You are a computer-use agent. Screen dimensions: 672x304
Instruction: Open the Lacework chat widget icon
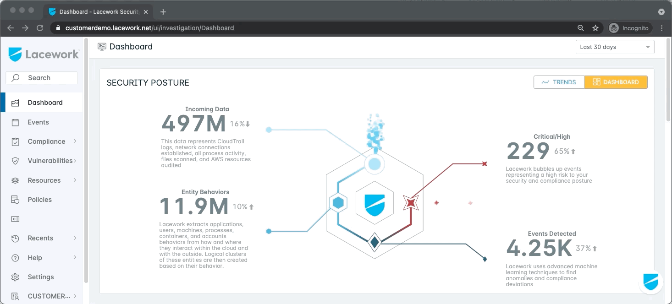click(650, 282)
